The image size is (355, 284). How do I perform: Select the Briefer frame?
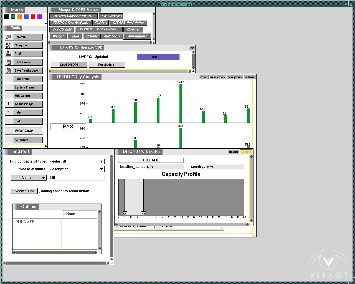pos(92,36)
